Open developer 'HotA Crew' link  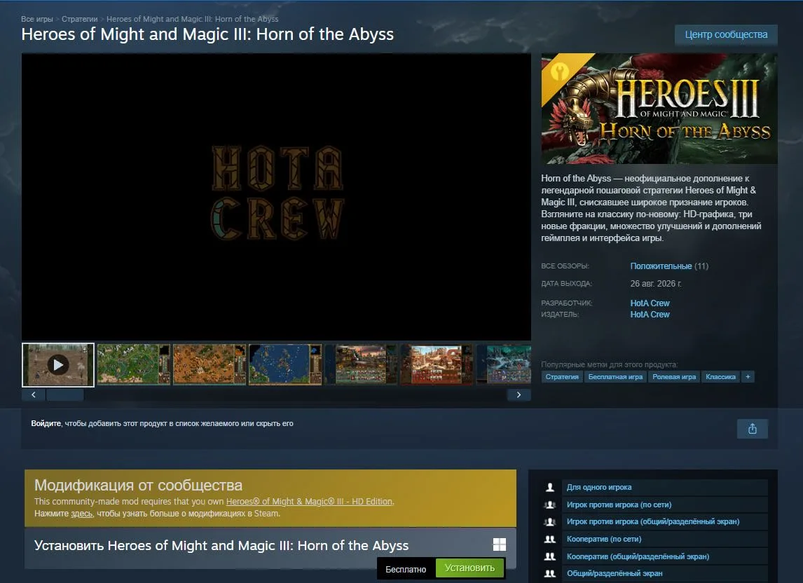650,303
